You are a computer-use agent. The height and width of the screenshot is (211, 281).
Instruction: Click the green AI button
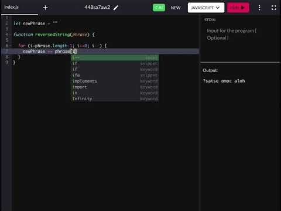(x=159, y=8)
